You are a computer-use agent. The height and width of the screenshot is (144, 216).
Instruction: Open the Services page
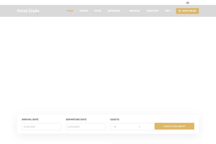[135, 11]
